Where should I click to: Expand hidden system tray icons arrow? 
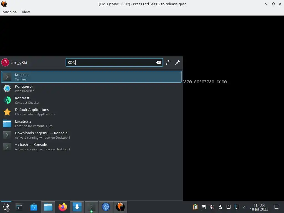pyautogui.click(x=245, y=207)
